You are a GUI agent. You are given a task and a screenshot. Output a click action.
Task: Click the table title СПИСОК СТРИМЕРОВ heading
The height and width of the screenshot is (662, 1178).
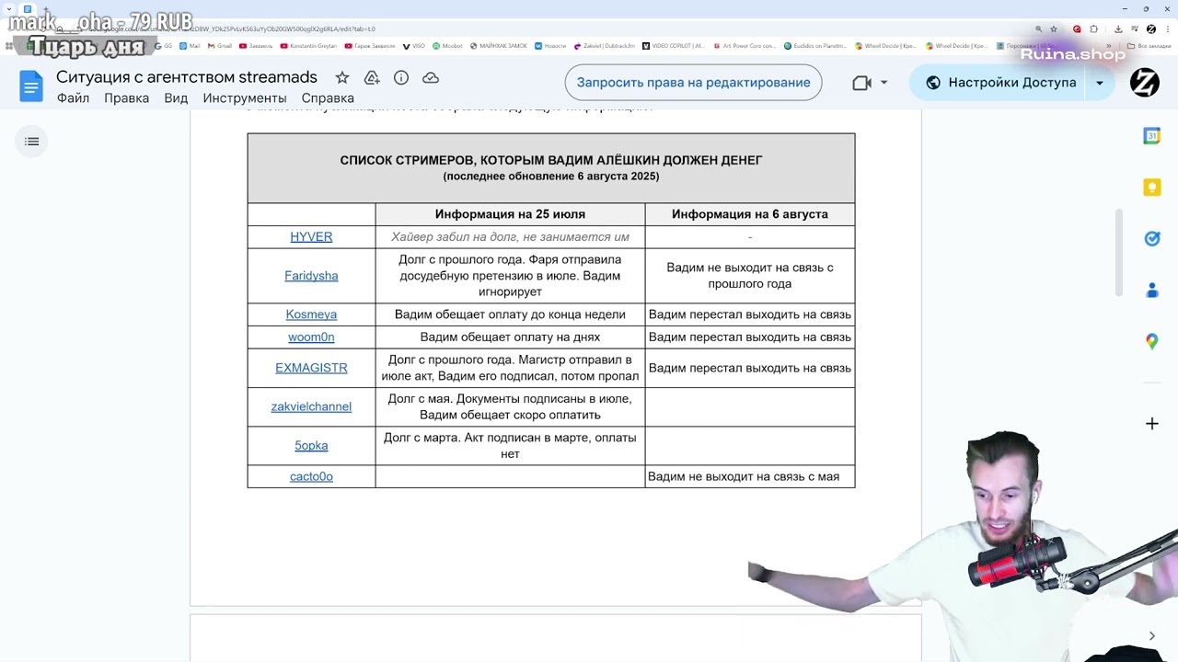coord(551,160)
